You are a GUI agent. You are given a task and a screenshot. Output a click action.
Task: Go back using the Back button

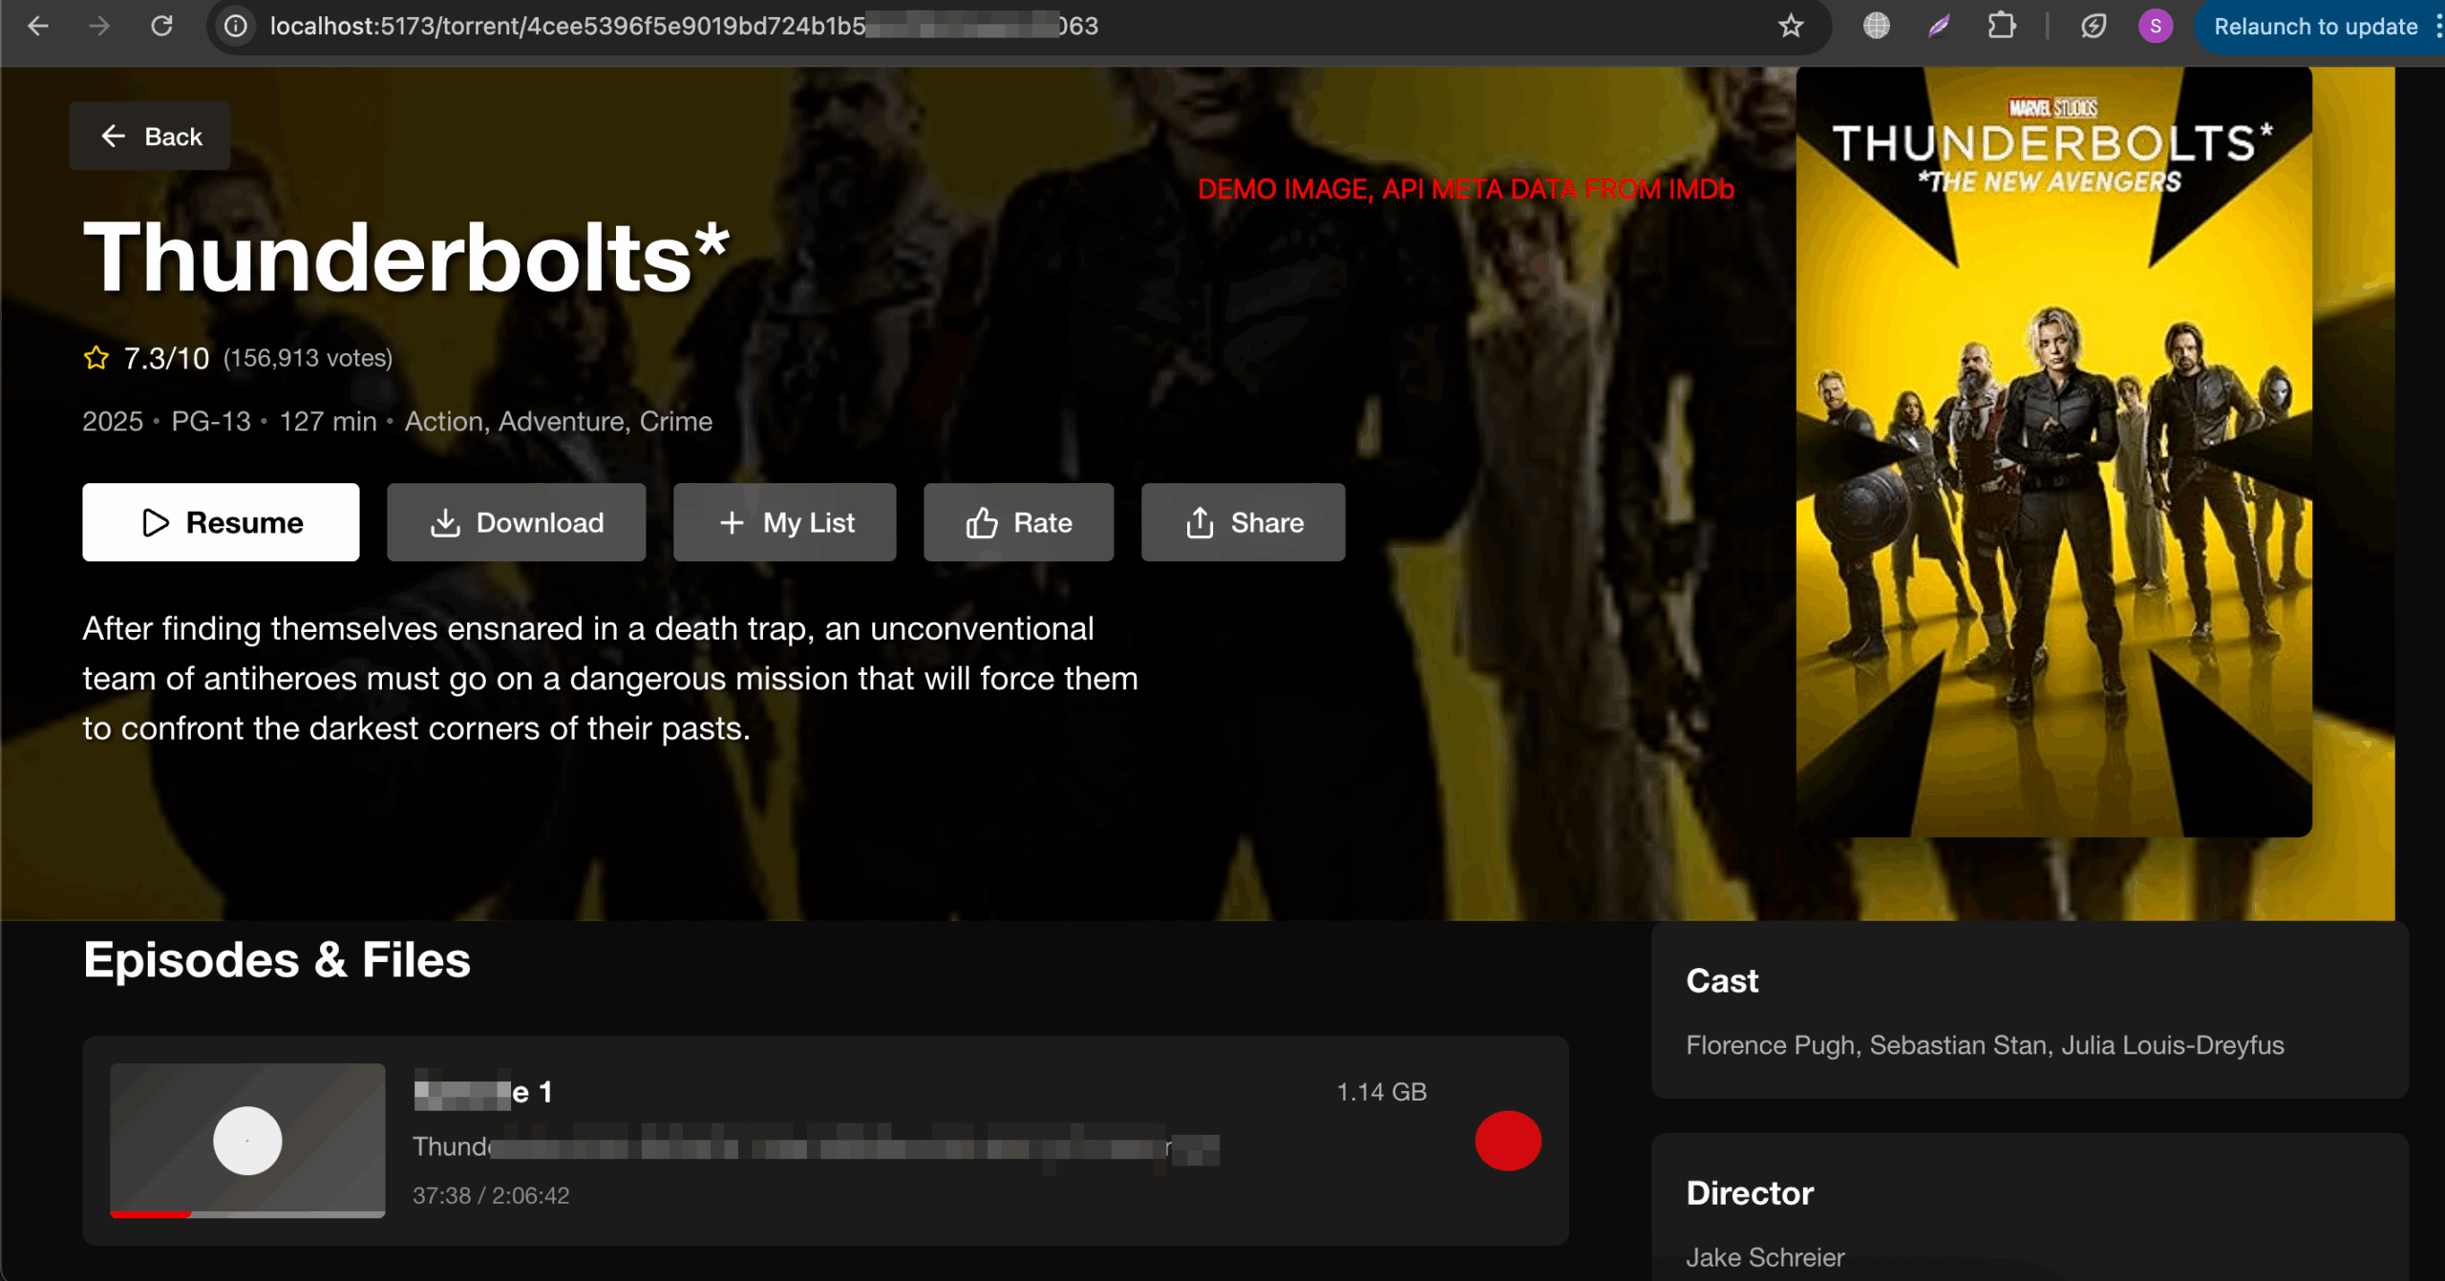click(150, 136)
